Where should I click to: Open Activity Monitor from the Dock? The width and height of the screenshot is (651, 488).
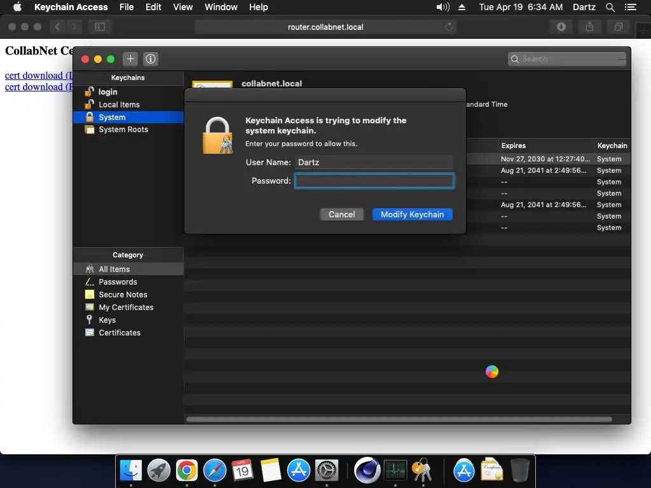[395, 471]
